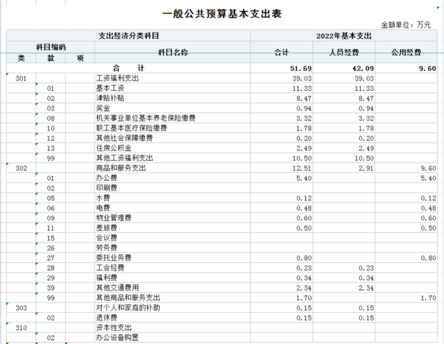The width and height of the screenshot is (444, 344).
Task: Click the table title 一般公共预算基本支出表
Action: [x=221, y=14]
